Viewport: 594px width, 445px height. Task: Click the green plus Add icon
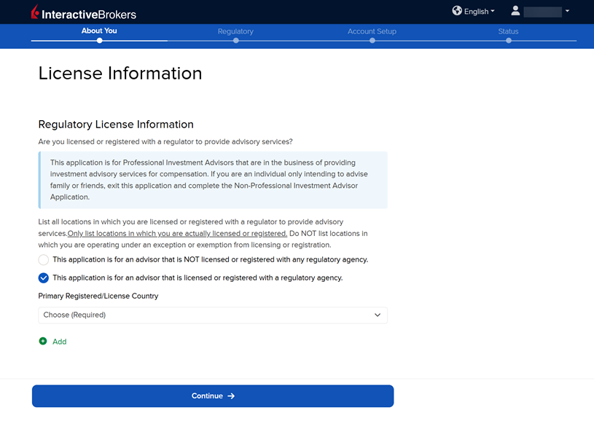(x=43, y=341)
